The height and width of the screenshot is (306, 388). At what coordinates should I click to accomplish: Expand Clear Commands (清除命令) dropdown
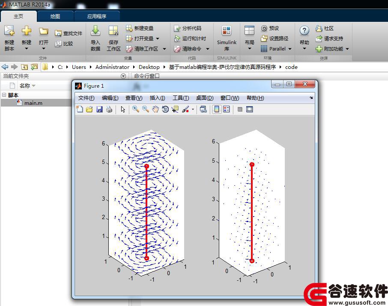[x=208, y=49]
